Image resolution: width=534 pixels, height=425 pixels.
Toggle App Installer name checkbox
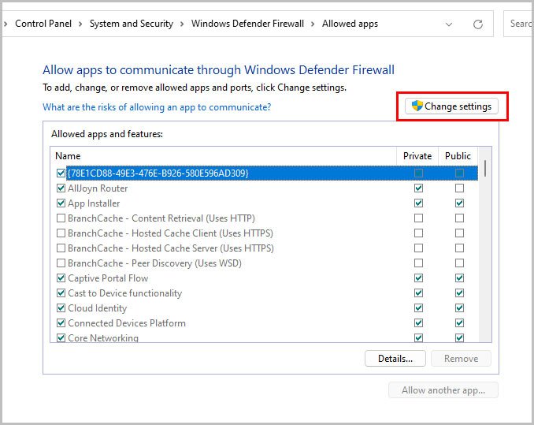(x=61, y=203)
